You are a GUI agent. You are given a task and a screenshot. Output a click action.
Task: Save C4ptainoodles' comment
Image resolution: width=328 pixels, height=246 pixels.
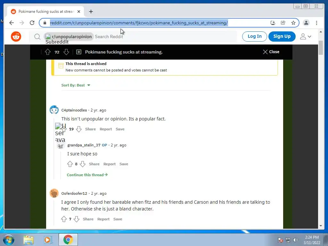(x=120, y=129)
